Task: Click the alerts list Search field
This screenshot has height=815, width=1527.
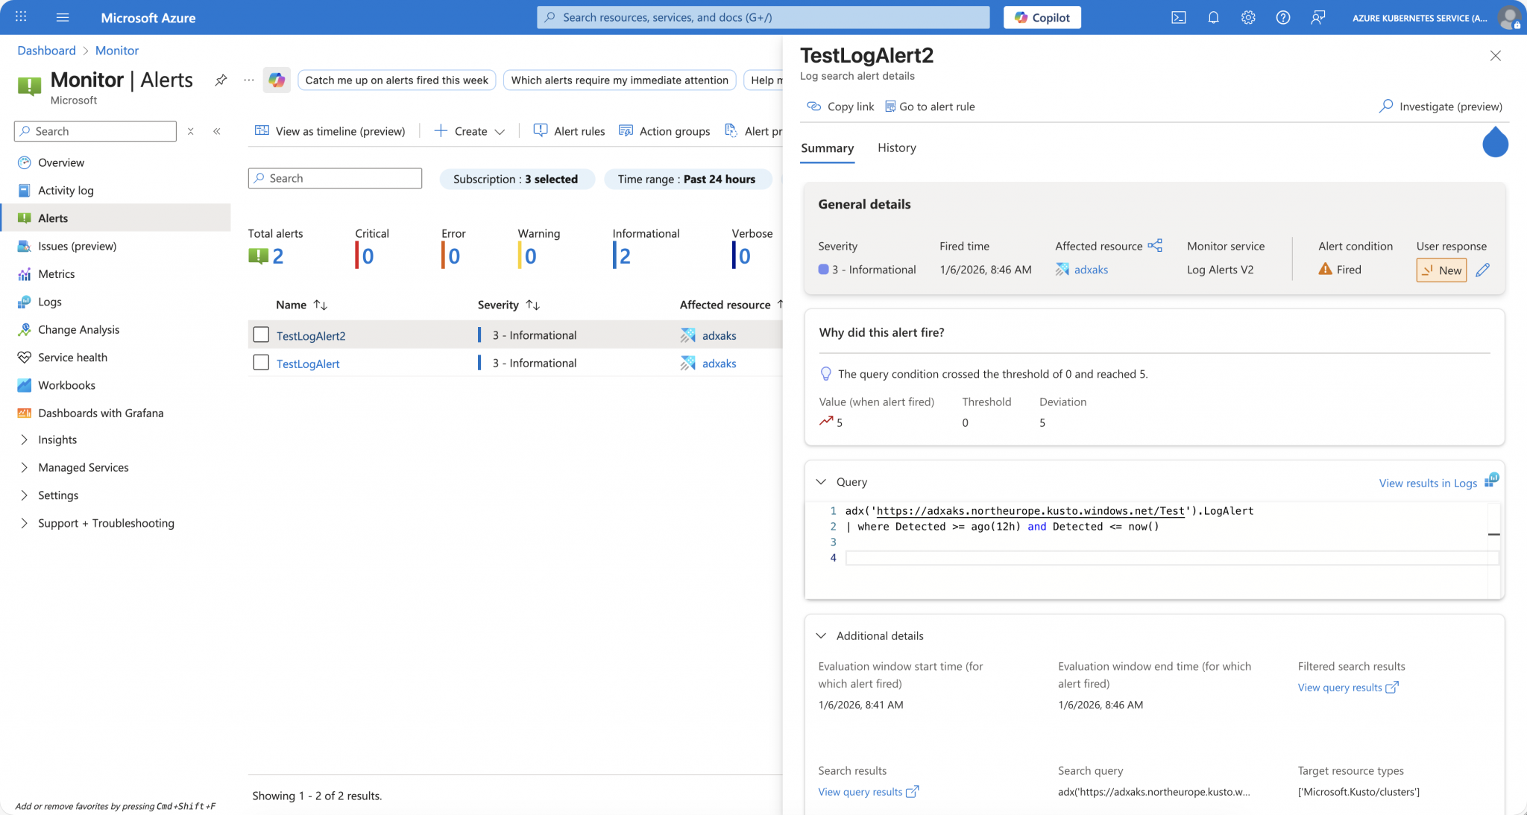Action: pos(335,178)
